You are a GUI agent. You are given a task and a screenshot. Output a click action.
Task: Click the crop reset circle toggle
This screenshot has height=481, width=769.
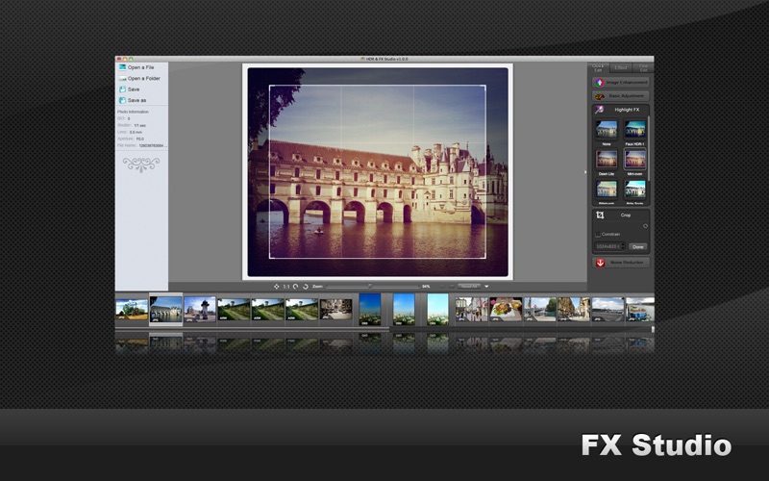(x=645, y=226)
